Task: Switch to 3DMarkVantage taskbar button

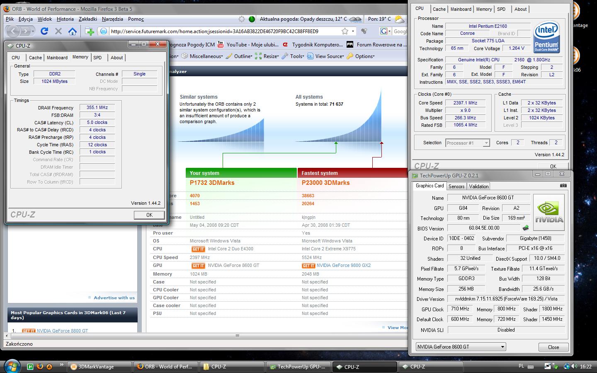Action: [99, 366]
